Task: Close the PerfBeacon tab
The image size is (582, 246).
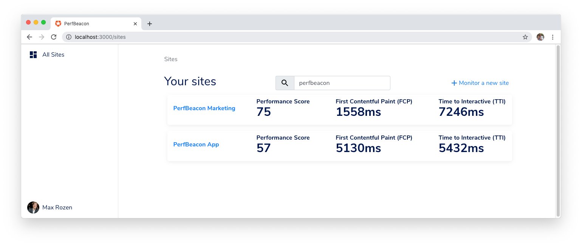Action: pyautogui.click(x=135, y=24)
